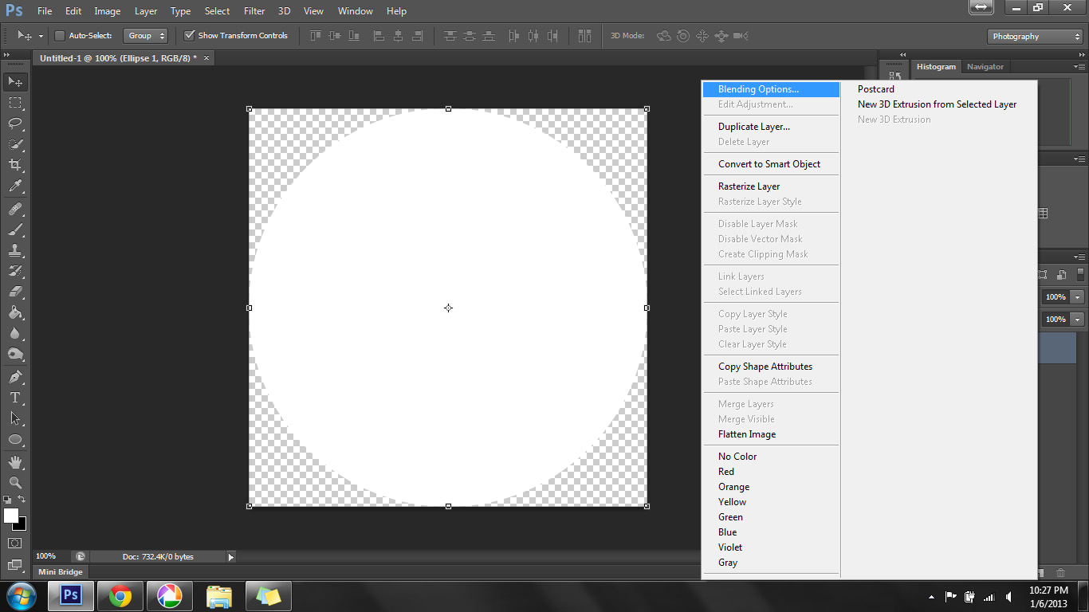The image size is (1089, 612).
Task: Open the File menu
Action: tap(45, 11)
